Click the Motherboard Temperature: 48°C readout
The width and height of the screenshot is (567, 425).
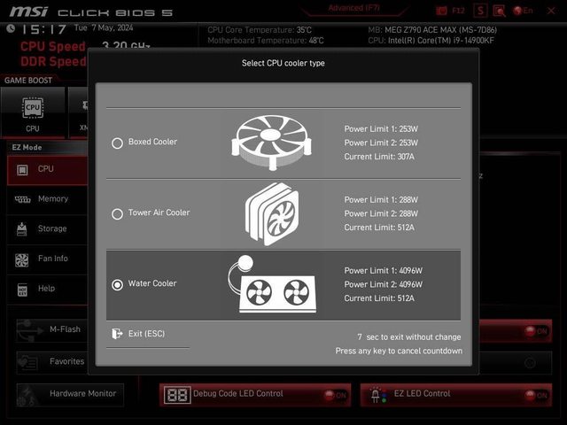click(x=266, y=41)
